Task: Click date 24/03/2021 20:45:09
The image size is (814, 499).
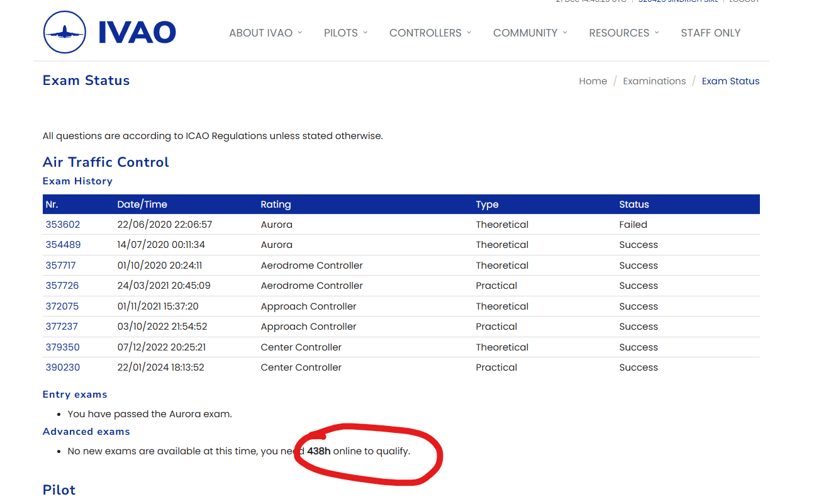Action: [164, 286]
